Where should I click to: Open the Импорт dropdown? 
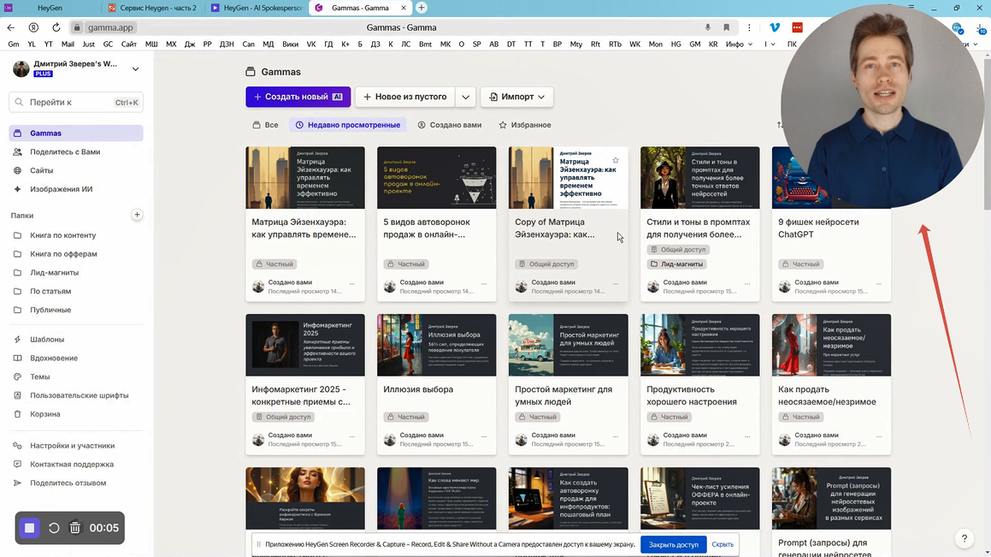516,97
